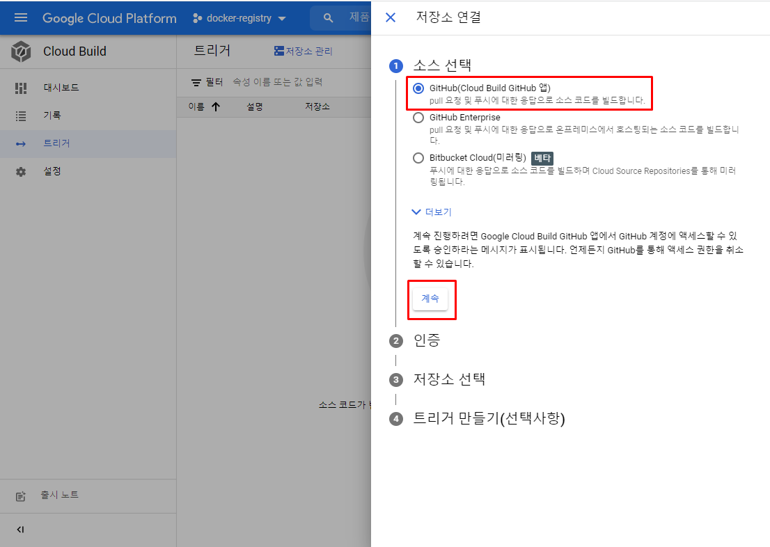Click the step 2 인증 heading
The height and width of the screenshot is (547, 770).
coord(427,340)
